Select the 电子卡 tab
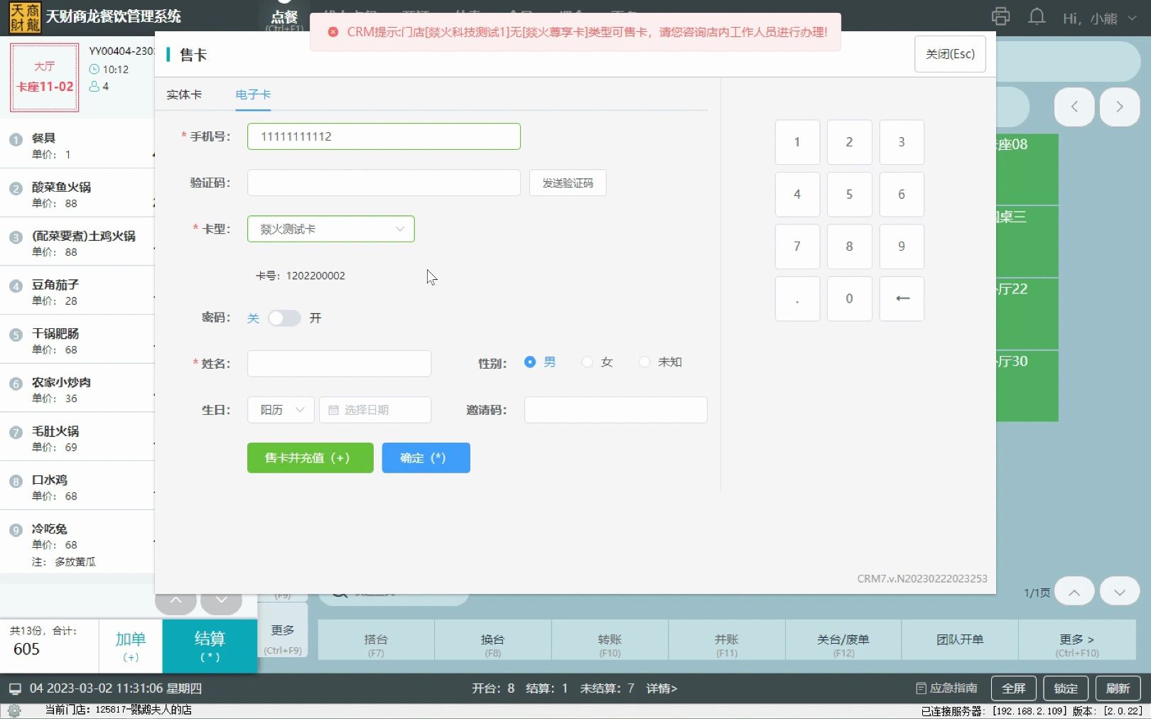Screen dimensions: 1151x719 (253, 94)
